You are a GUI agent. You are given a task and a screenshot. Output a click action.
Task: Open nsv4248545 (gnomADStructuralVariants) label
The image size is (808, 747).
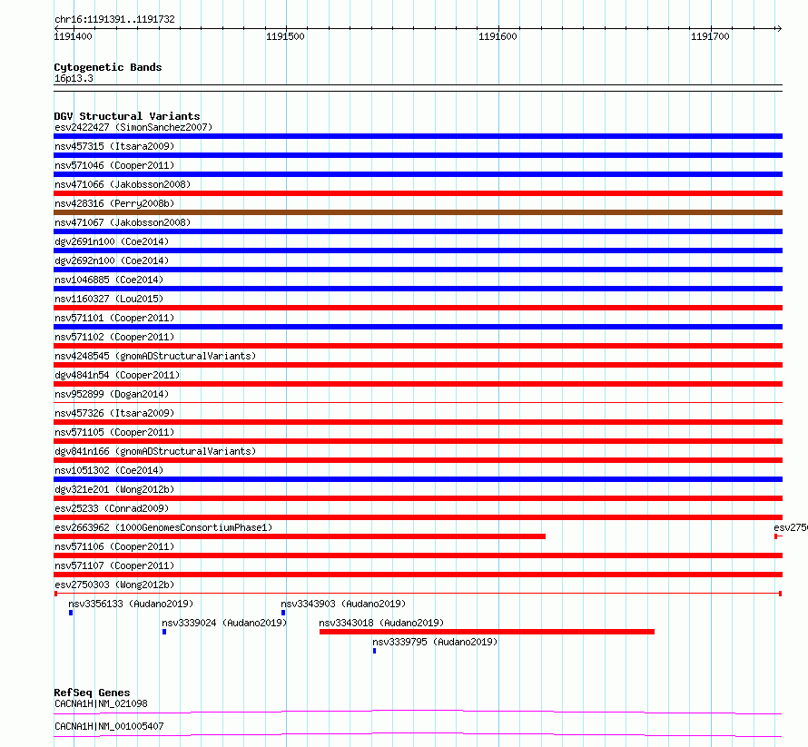tap(155, 356)
